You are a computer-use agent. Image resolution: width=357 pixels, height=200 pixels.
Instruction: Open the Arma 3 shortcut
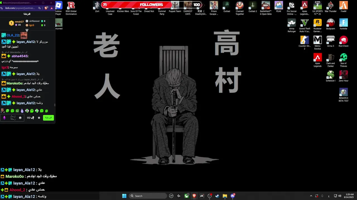coord(331,41)
